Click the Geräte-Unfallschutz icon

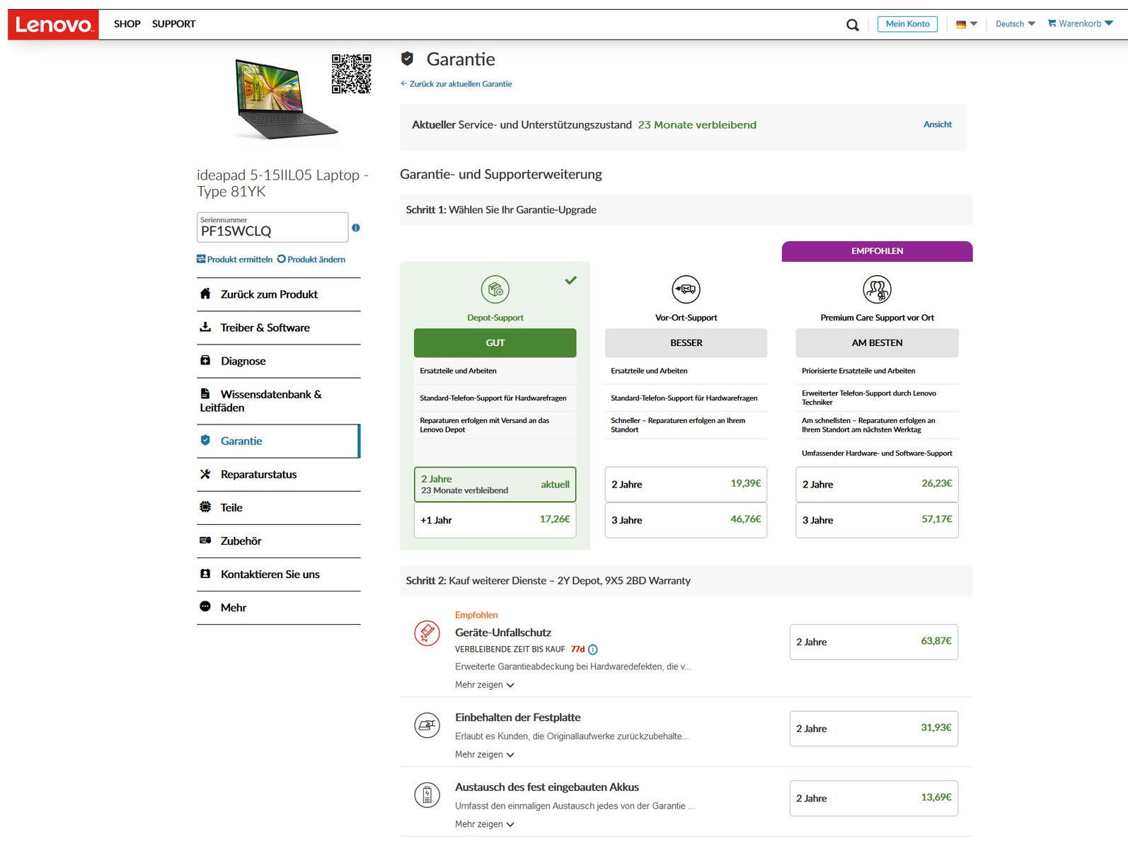(427, 633)
